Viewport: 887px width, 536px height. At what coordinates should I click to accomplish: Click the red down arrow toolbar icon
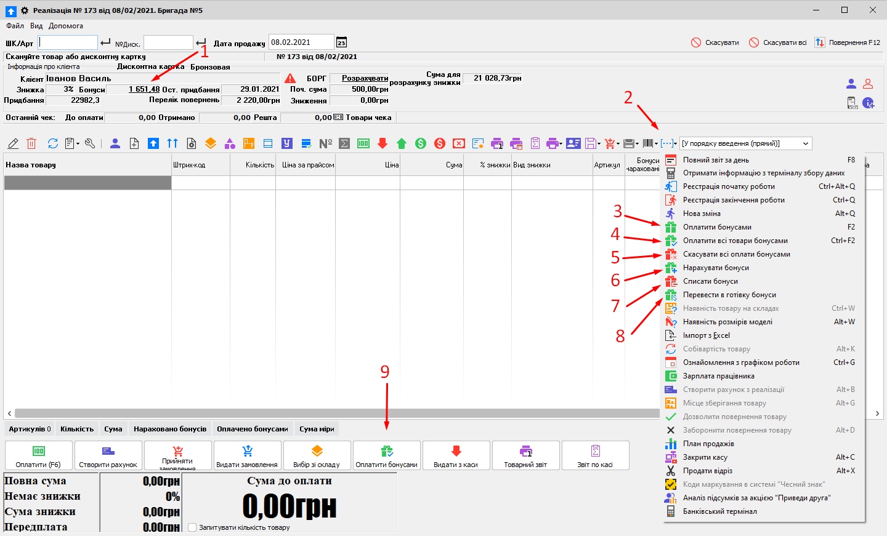[383, 143]
